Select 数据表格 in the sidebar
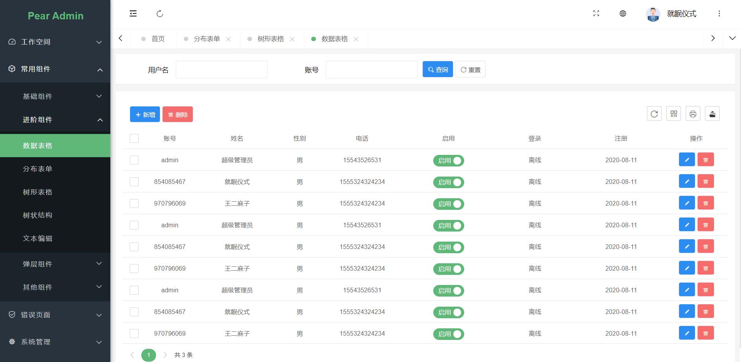Viewport: 741px width, 362px height. click(x=55, y=146)
